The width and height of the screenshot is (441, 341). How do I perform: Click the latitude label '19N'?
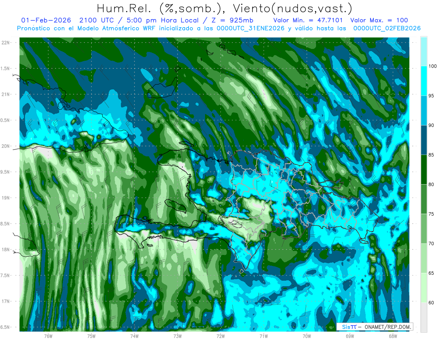pyautogui.click(x=5, y=198)
